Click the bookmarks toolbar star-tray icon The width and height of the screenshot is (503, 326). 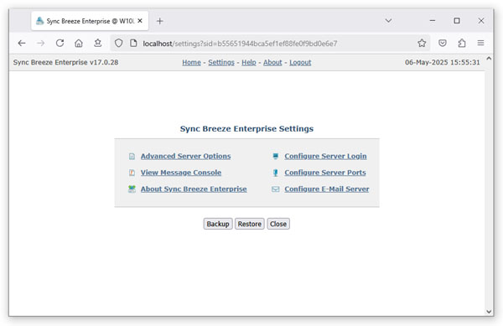coord(98,43)
